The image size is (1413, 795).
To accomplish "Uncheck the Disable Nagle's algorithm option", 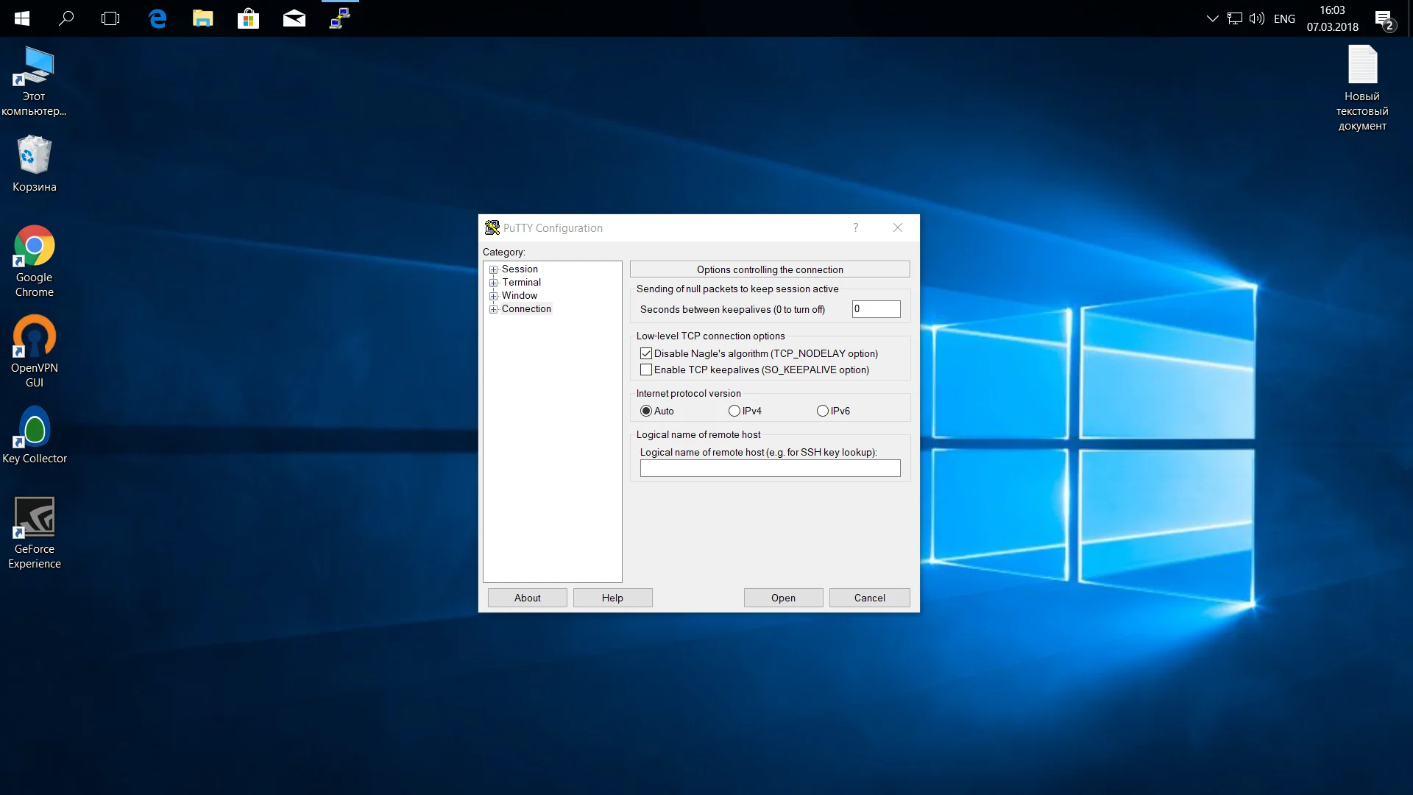I will [x=646, y=353].
